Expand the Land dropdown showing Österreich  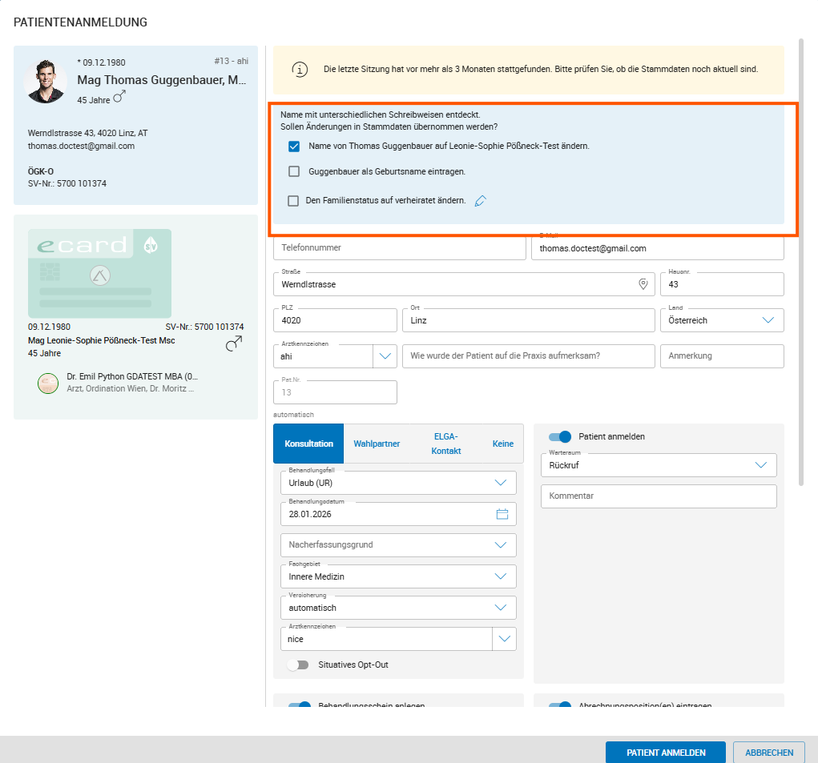pyautogui.click(x=768, y=320)
